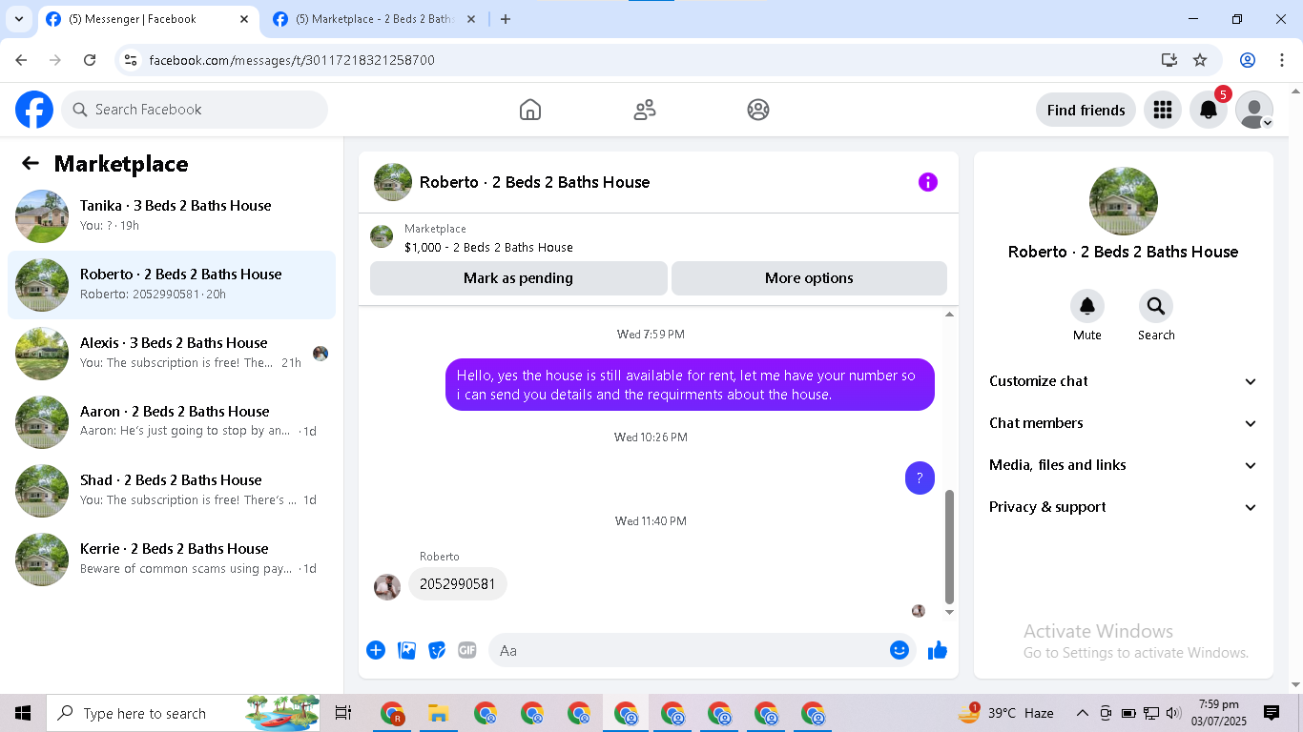Open the Windows Start menu

[x=23, y=713]
